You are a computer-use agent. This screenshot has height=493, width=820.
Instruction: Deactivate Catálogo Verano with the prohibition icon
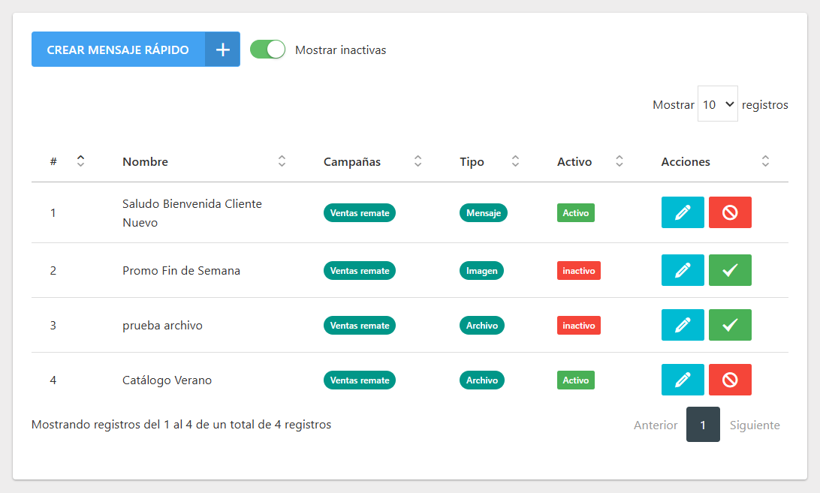click(730, 380)
